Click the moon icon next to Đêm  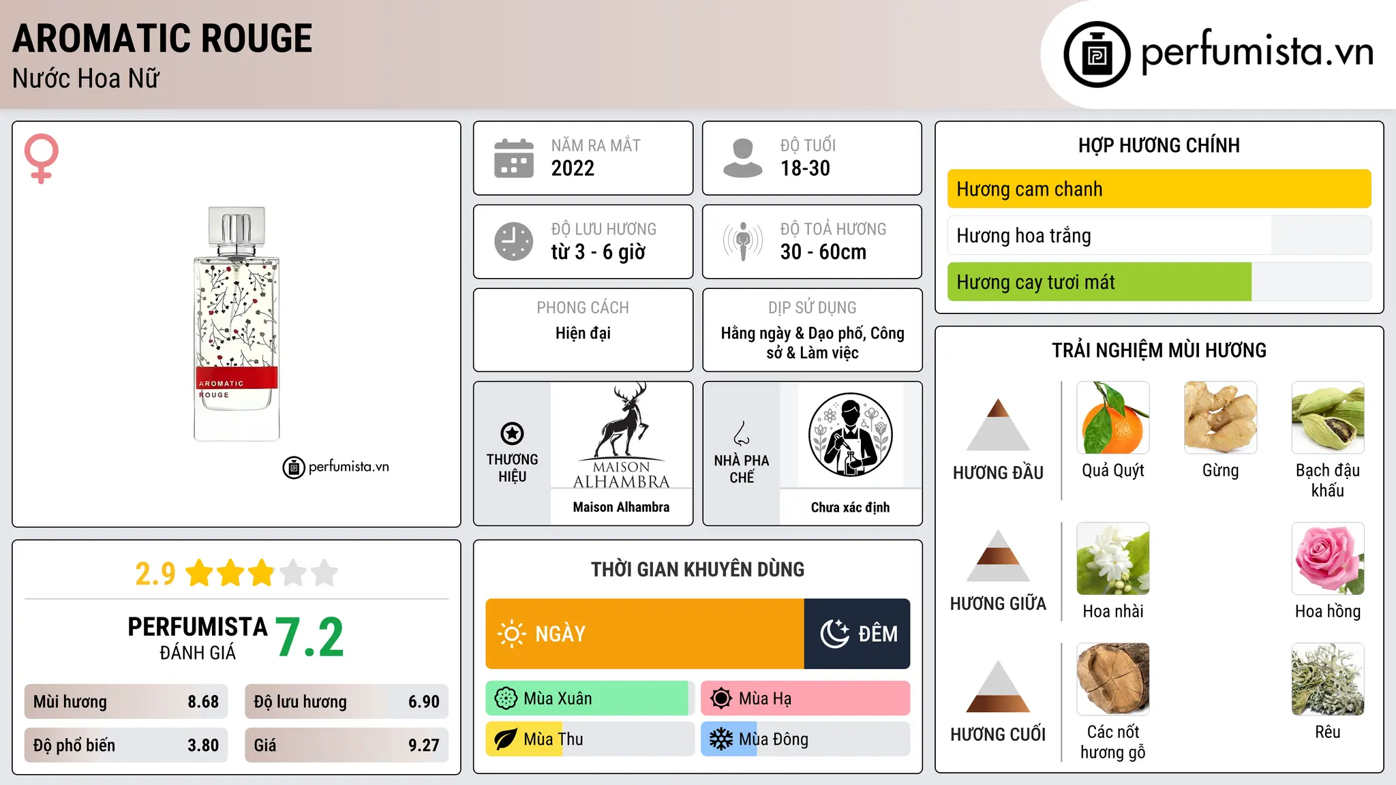834,634
